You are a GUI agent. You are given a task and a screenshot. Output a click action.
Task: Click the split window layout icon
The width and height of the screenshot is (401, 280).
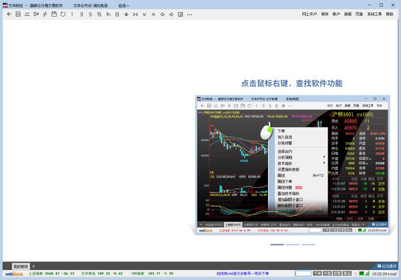[180, 14]
